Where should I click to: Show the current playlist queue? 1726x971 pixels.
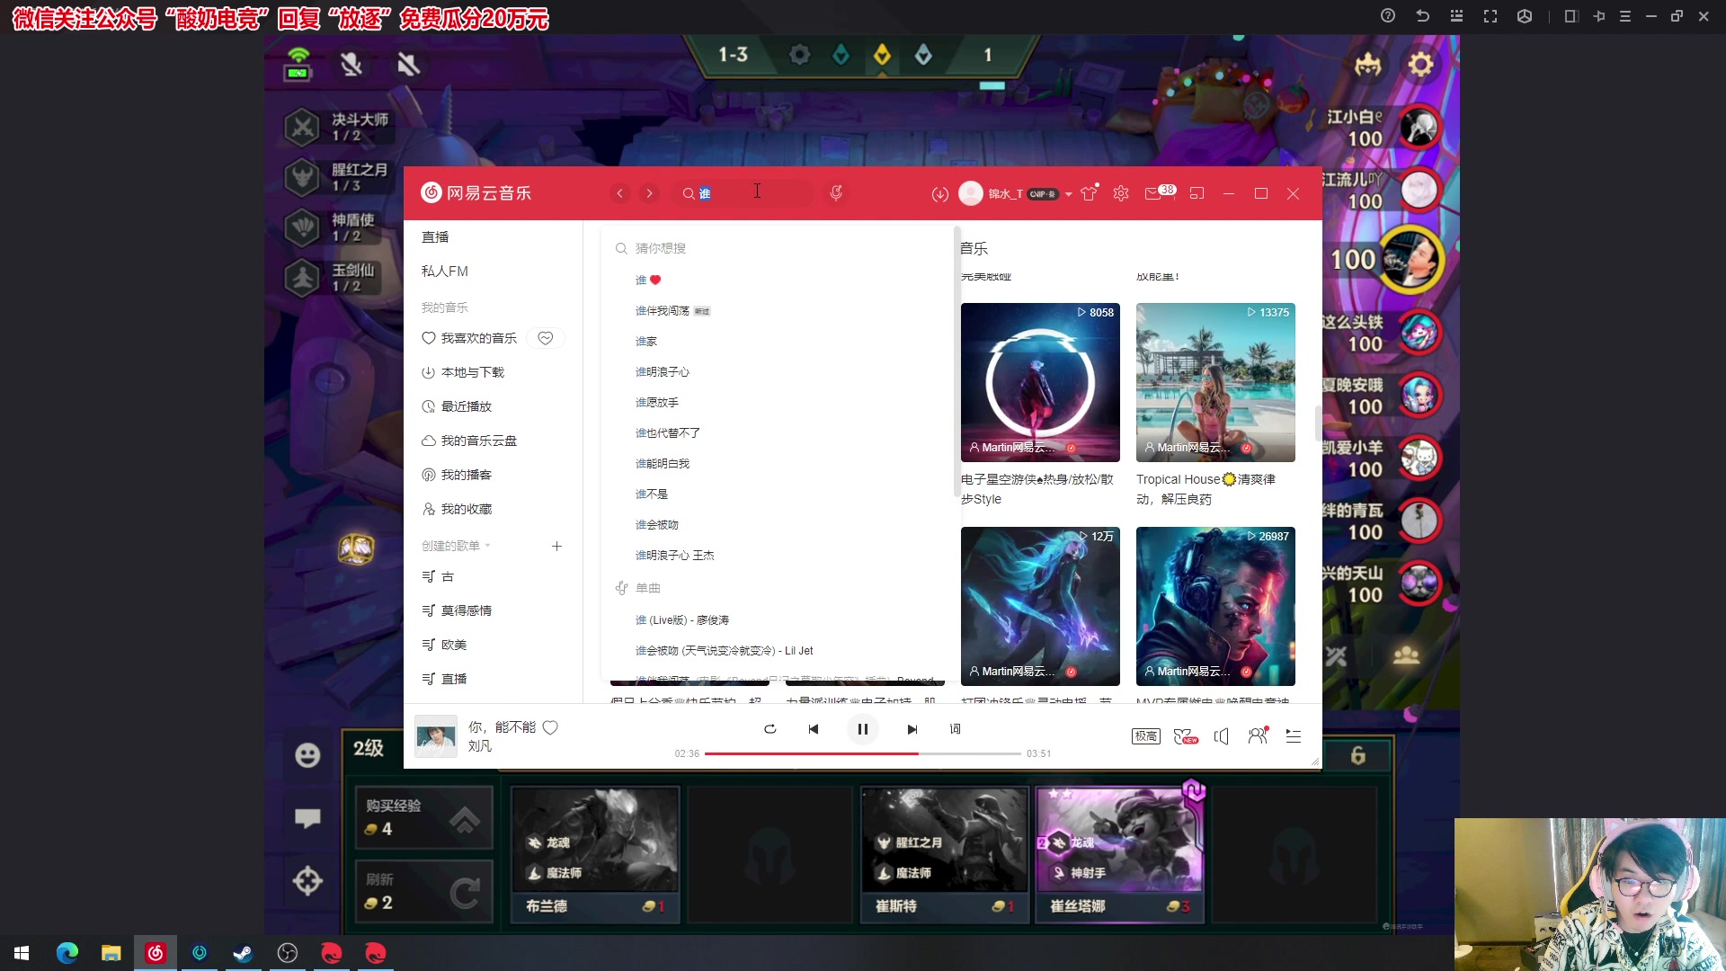coord(1294,736)
